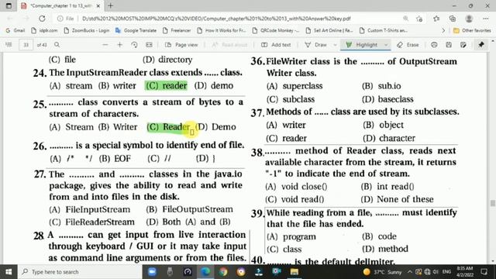
Task: Zoom out the PDF with minus button
Action: (x=105, y=45)
